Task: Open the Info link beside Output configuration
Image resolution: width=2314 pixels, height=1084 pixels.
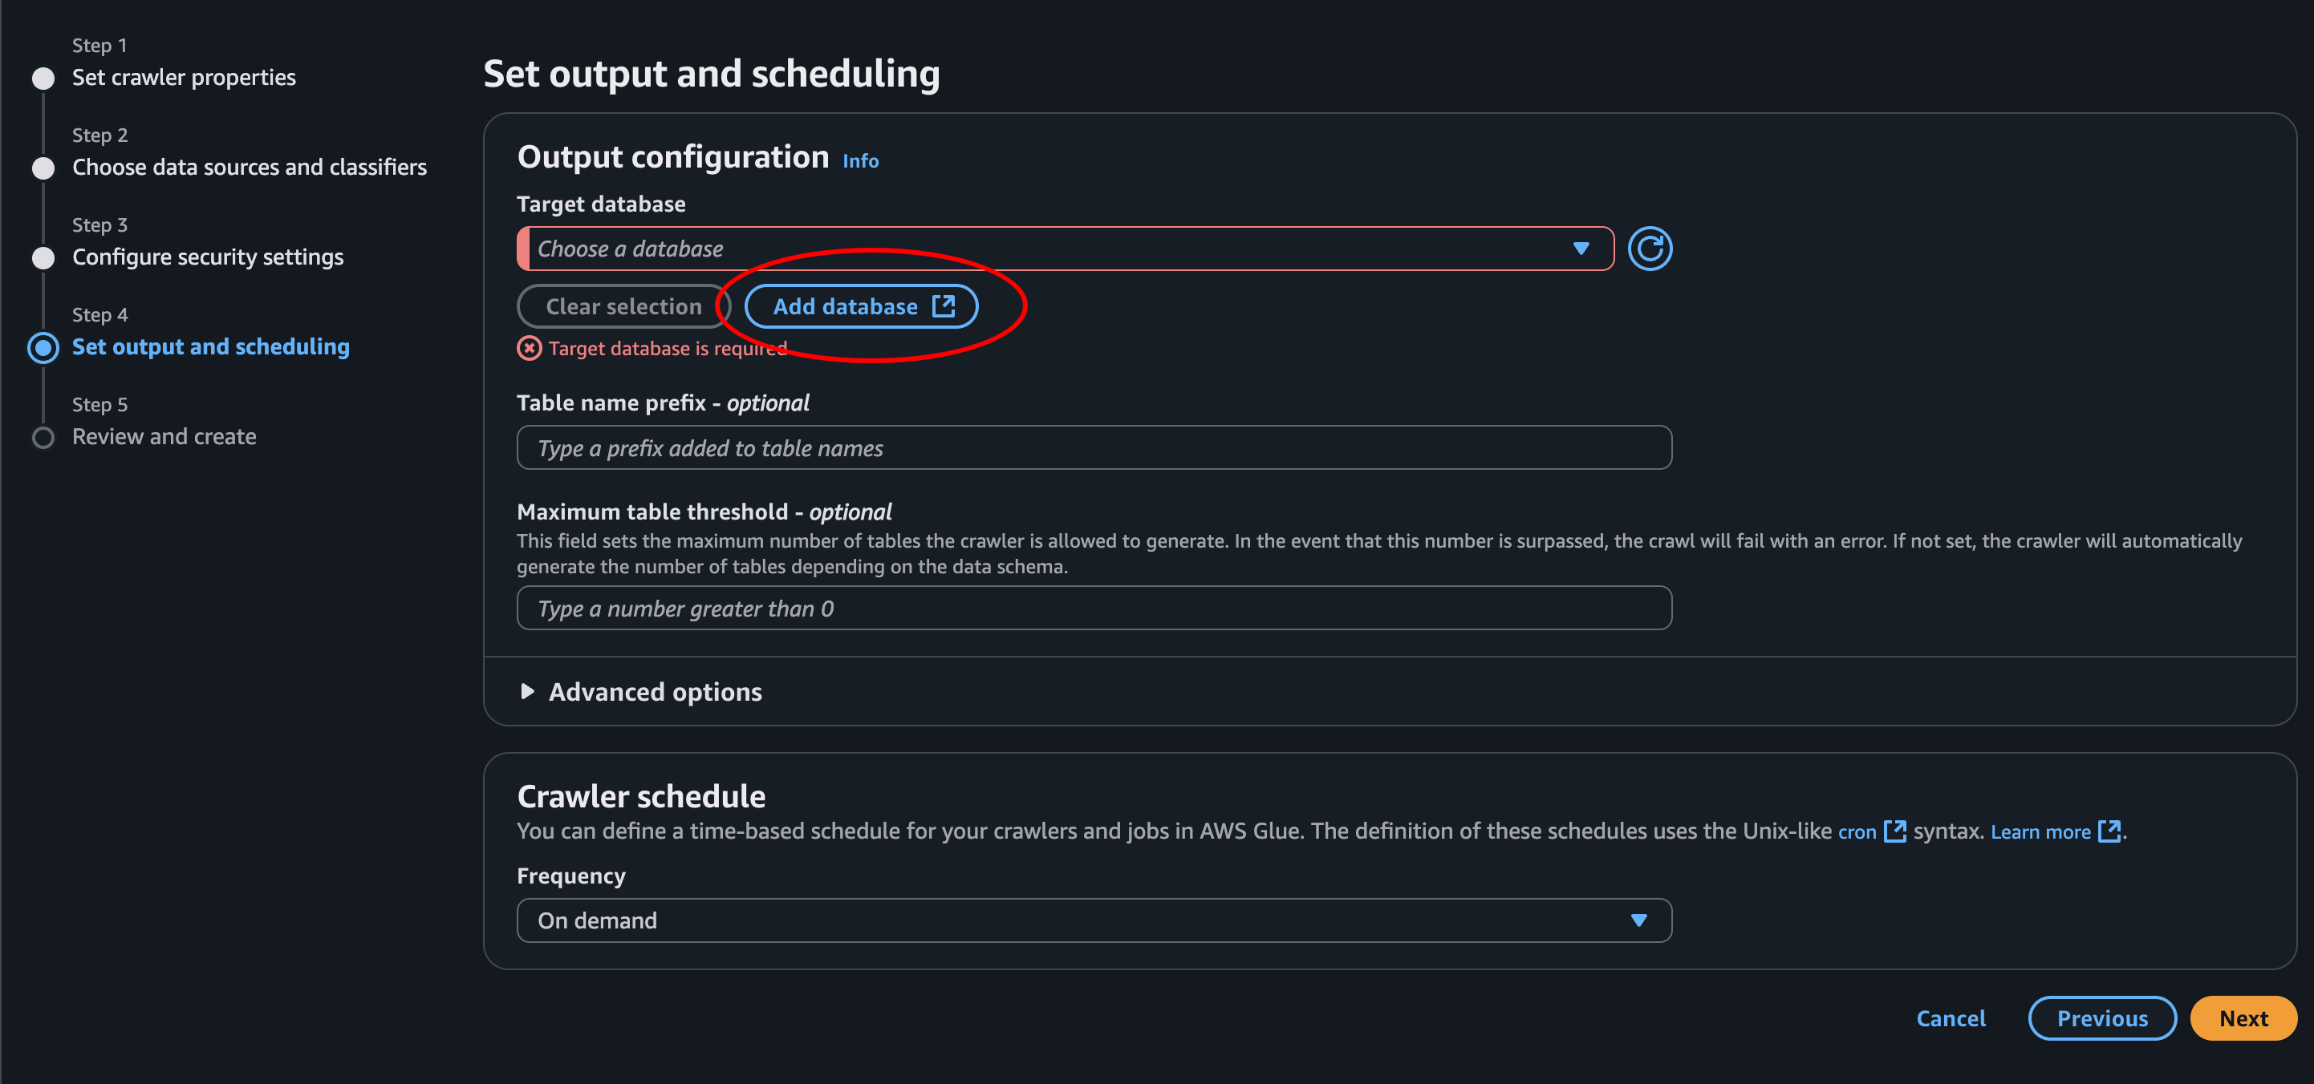Action: [859, 160]
